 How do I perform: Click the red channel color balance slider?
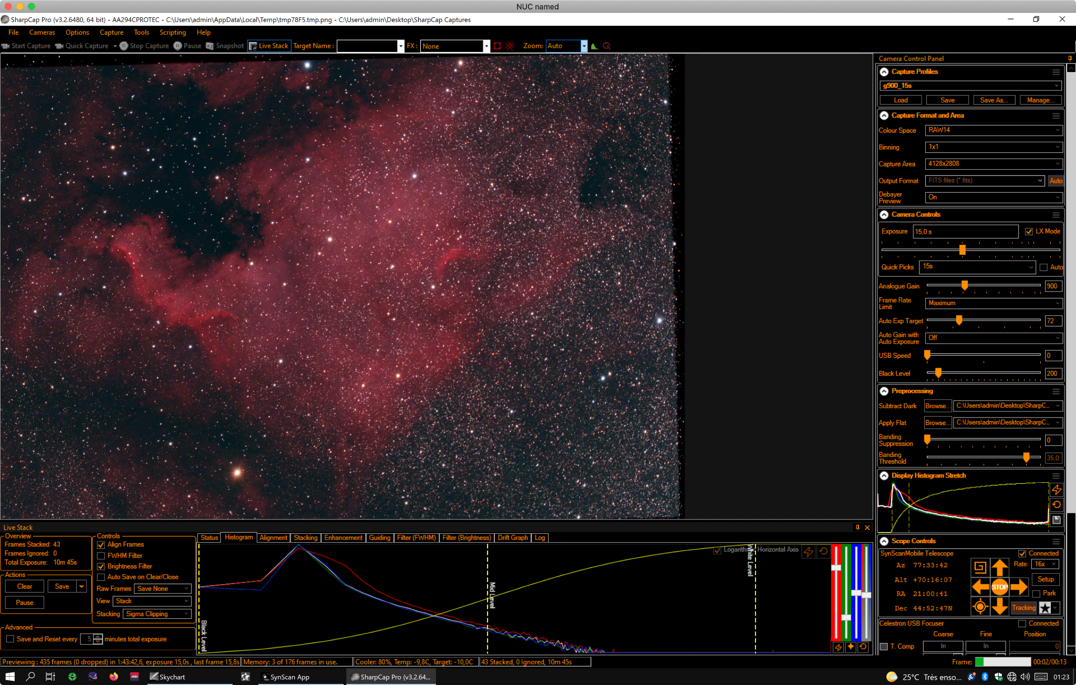pos(836,568)
